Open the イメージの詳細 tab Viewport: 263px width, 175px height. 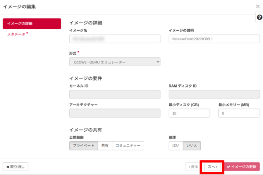pyautogui.click(x=32, y=24)
